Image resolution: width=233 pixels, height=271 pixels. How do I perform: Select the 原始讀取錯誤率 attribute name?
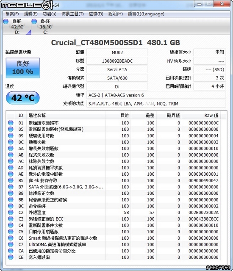pos(44,123)
